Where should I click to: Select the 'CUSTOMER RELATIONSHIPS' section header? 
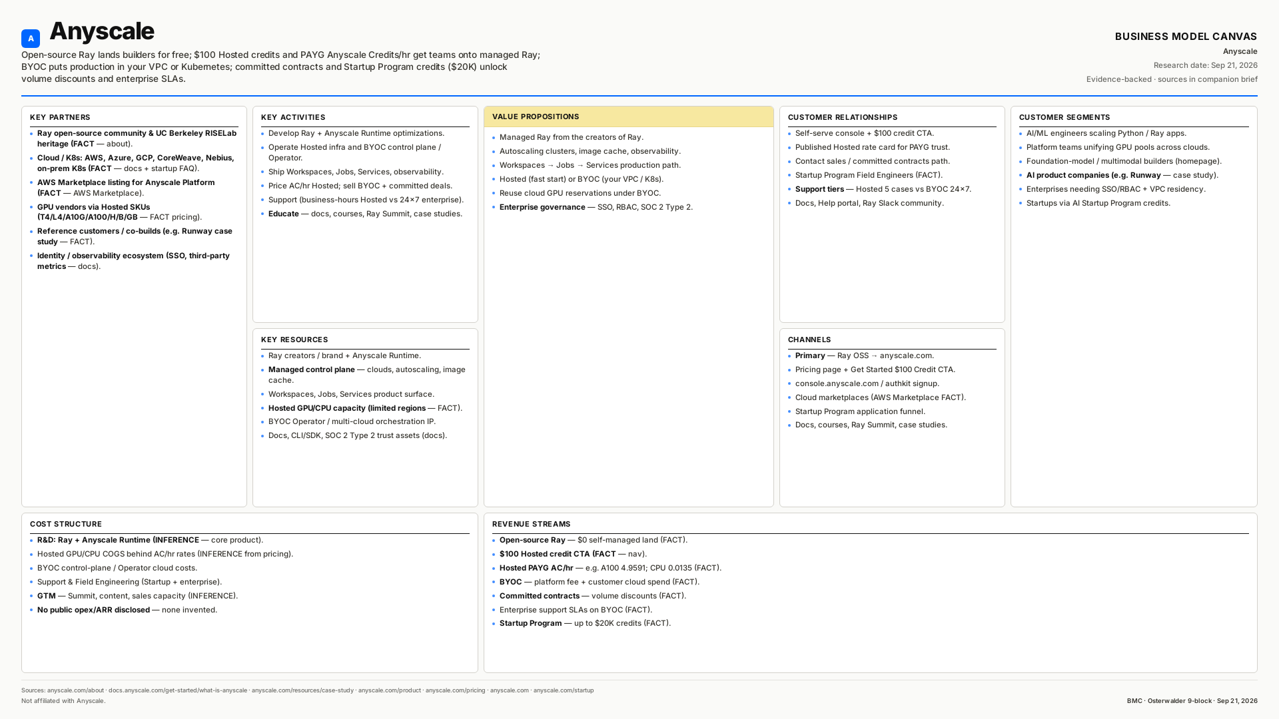(842, 117)
